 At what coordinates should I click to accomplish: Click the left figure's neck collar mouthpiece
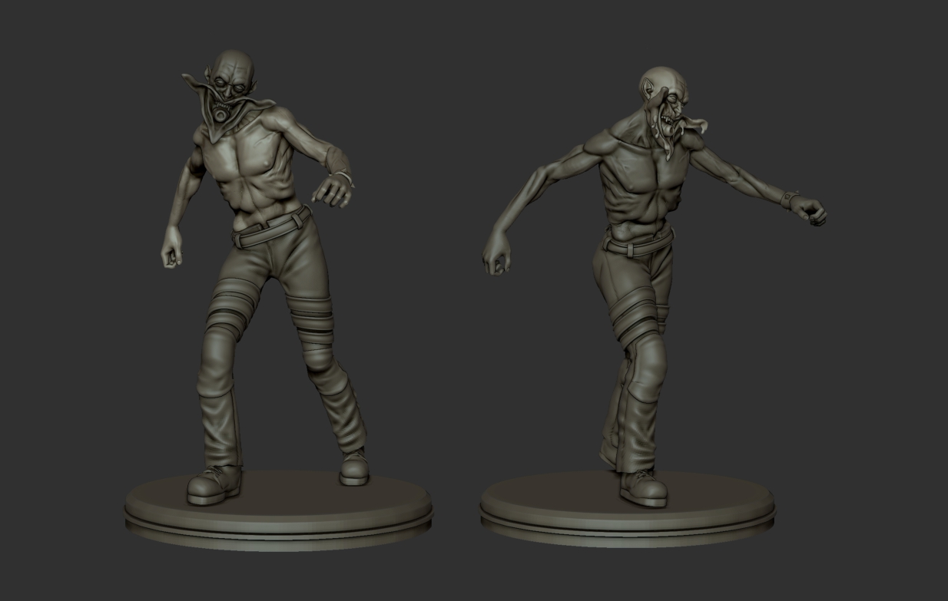[222, 114]
